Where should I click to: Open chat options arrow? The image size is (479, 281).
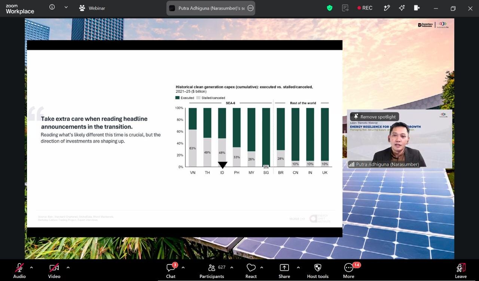tap(183, 268)
